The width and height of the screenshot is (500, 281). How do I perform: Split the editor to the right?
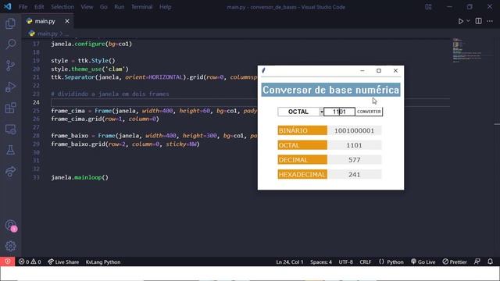[x=478, y=21]
